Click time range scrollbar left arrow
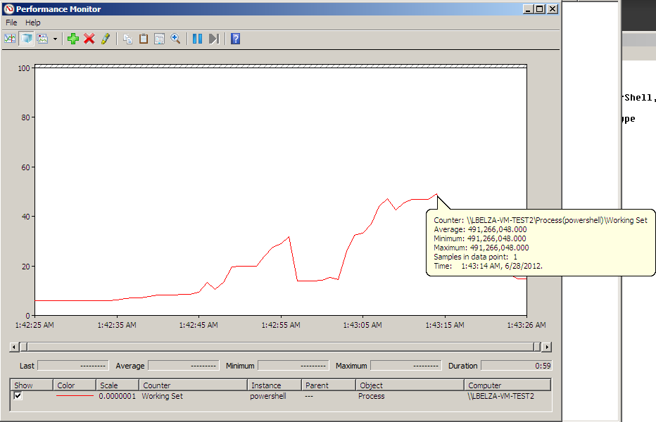This screenshot has height=422, width=656. point(14,347)
